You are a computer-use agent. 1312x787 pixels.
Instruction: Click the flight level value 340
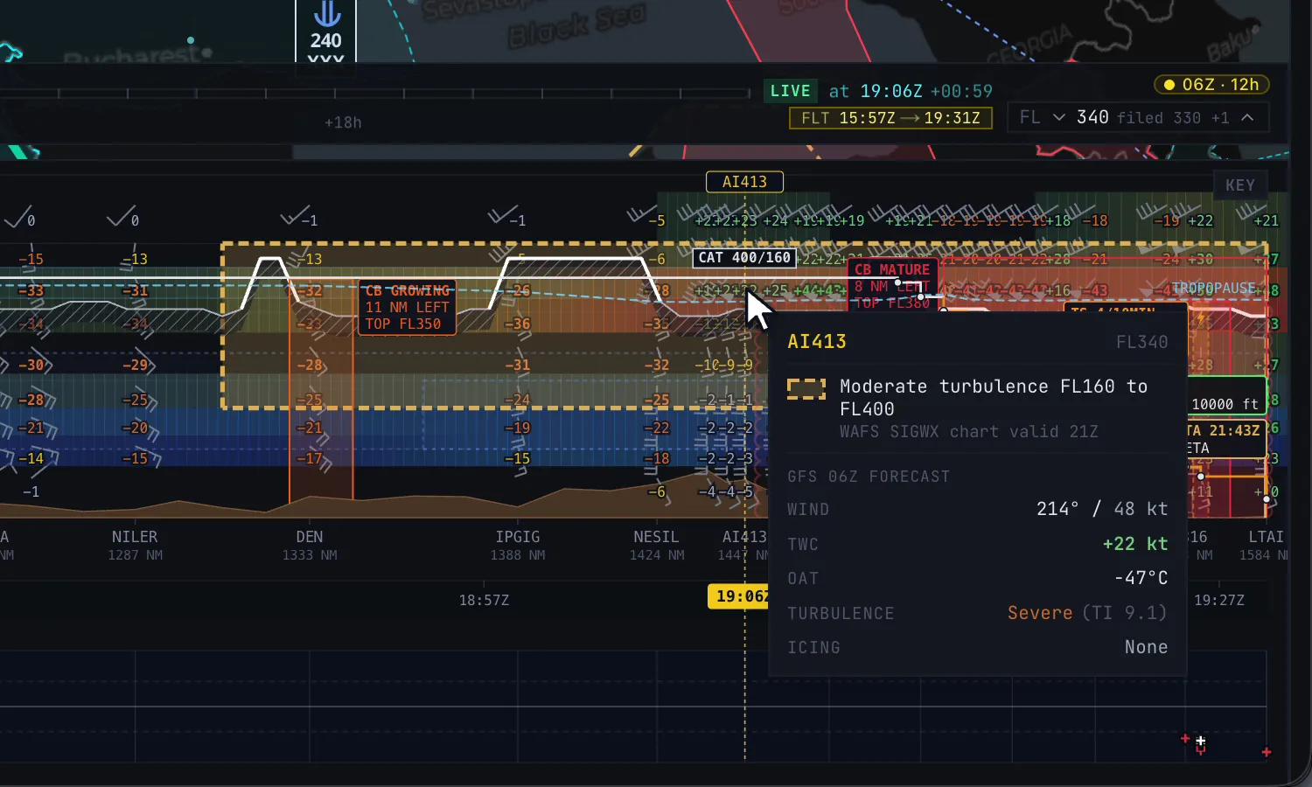pos(1092,117)
